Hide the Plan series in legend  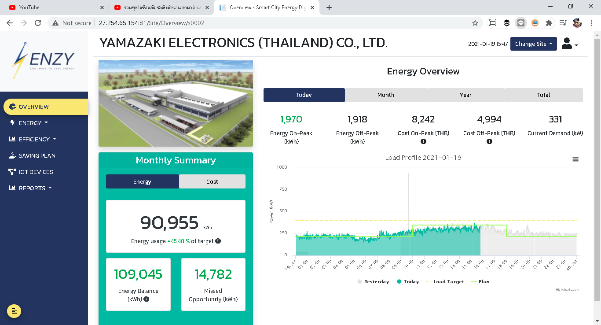click(480, 281)
